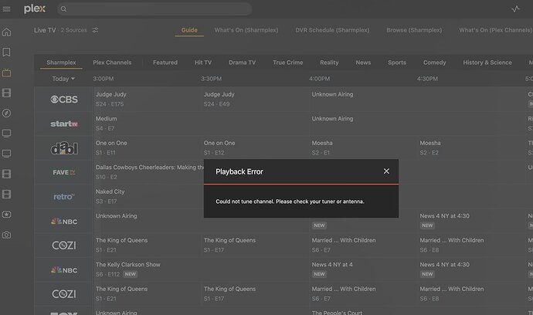Open the camera Photos sidebar icon

pos(6,235)
